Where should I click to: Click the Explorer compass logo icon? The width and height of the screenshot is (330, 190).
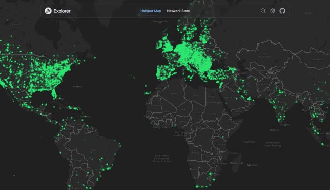tap(48, 11)
